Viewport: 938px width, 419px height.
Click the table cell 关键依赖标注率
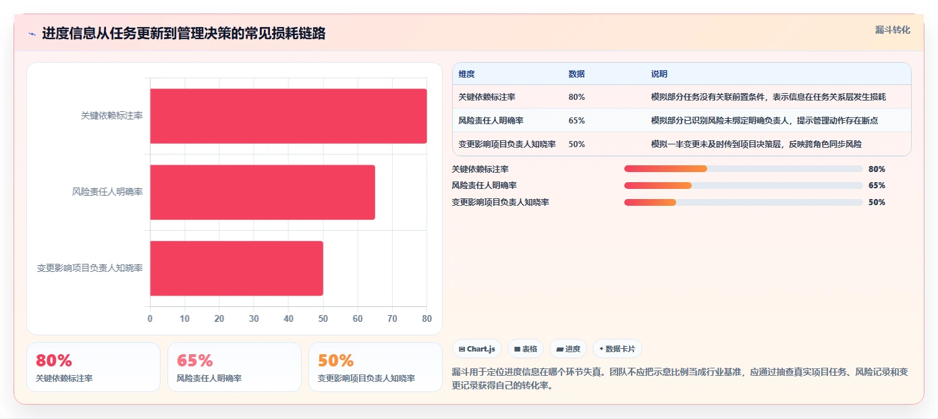tap(487, 97)
